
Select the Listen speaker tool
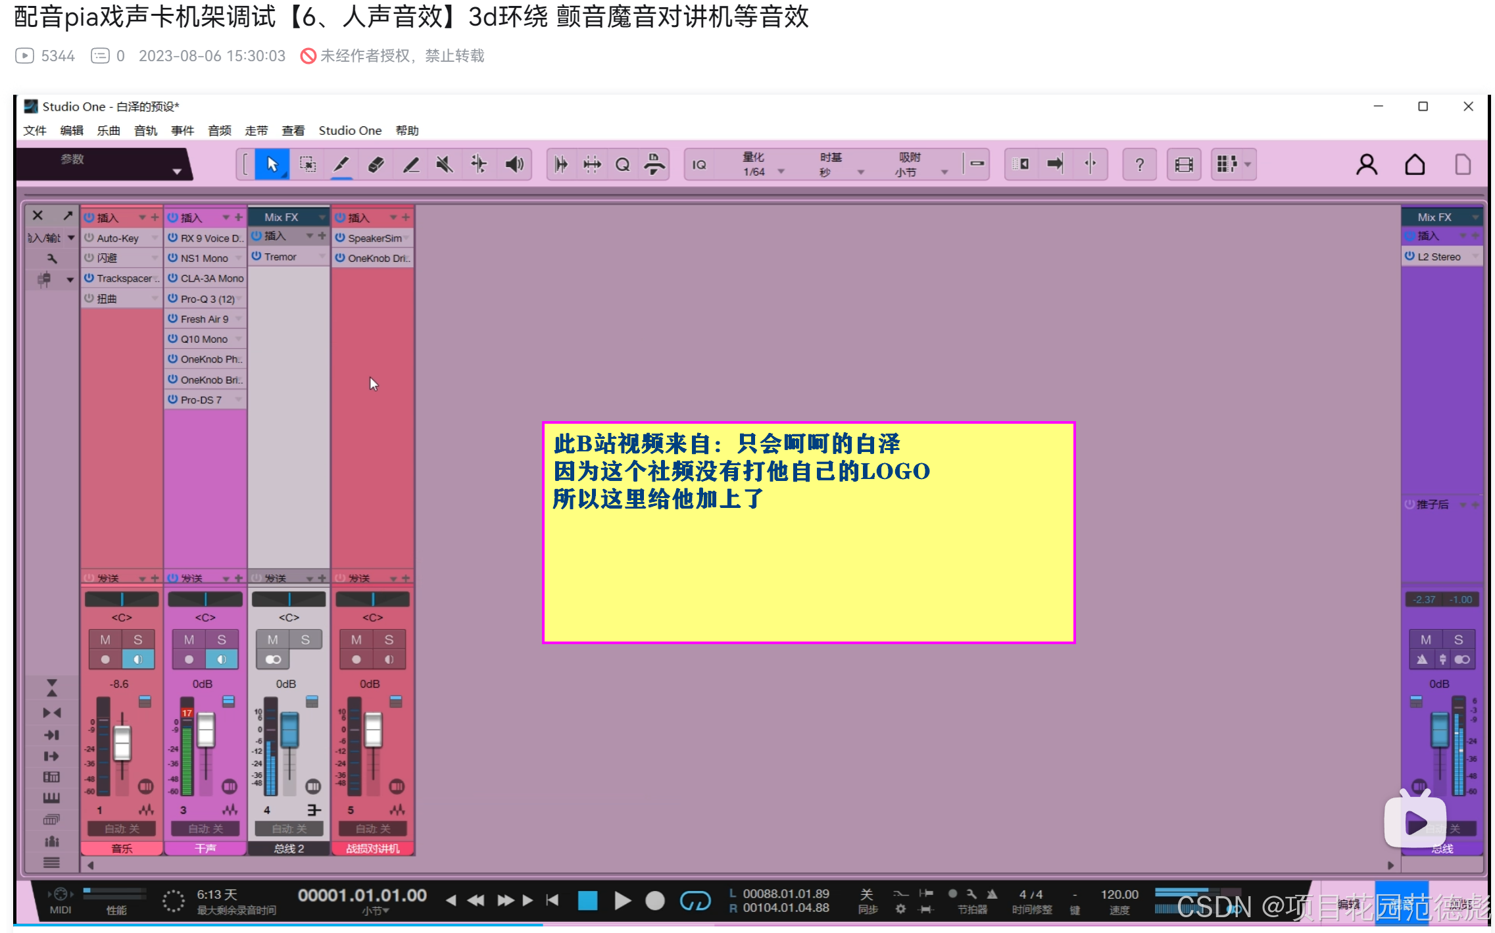(514, 164)
